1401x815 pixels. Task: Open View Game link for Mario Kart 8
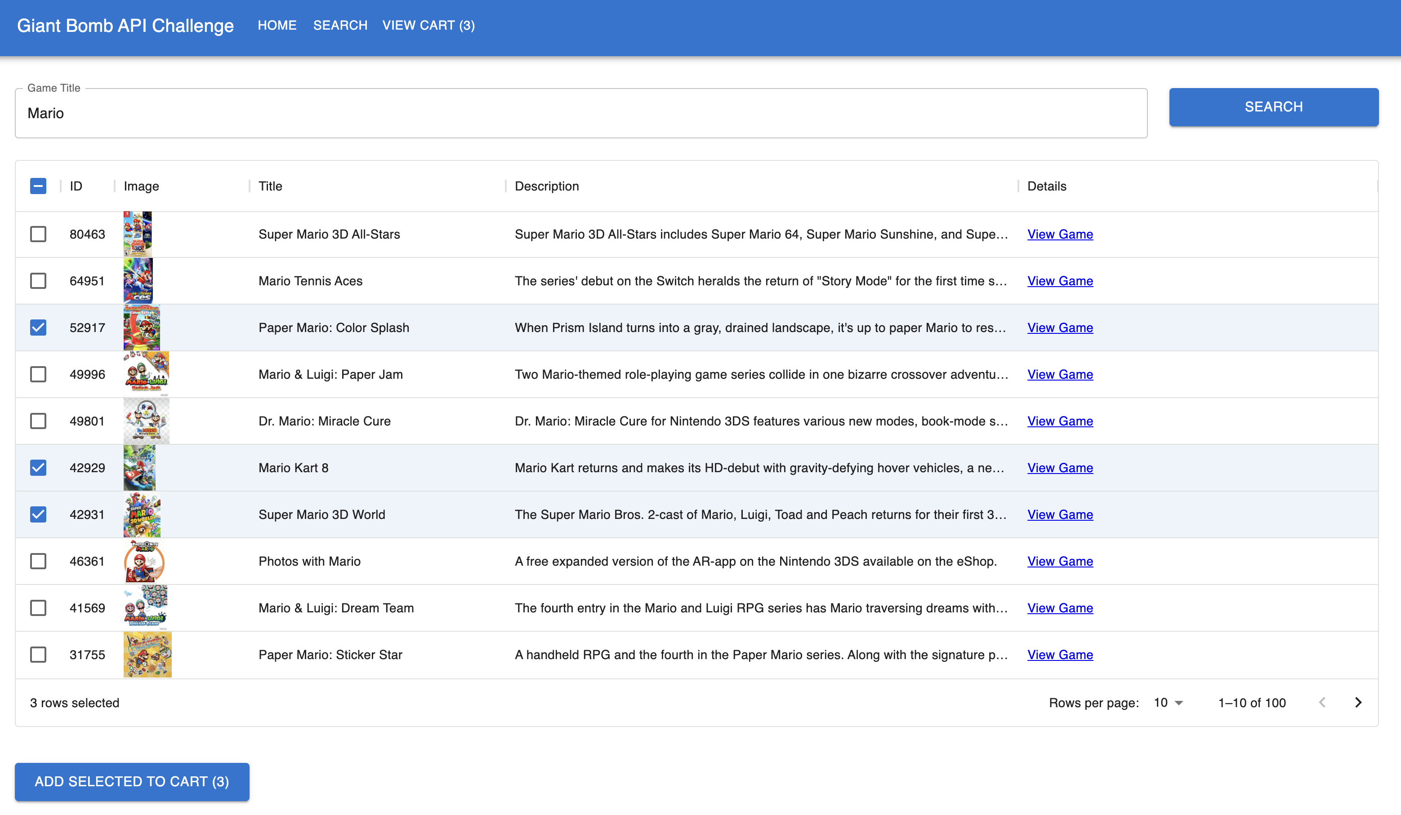pyautogui.click(x=1060, y=467)
